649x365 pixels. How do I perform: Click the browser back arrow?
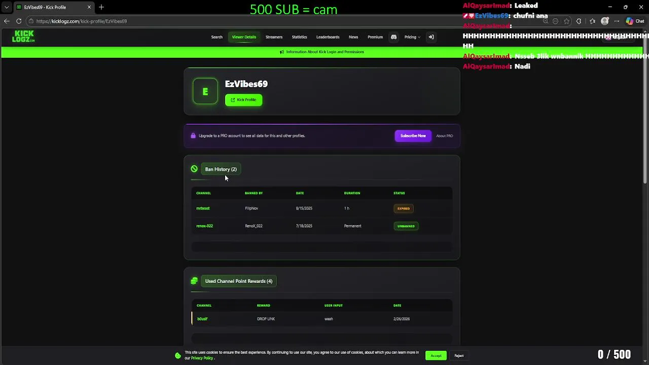7,21
